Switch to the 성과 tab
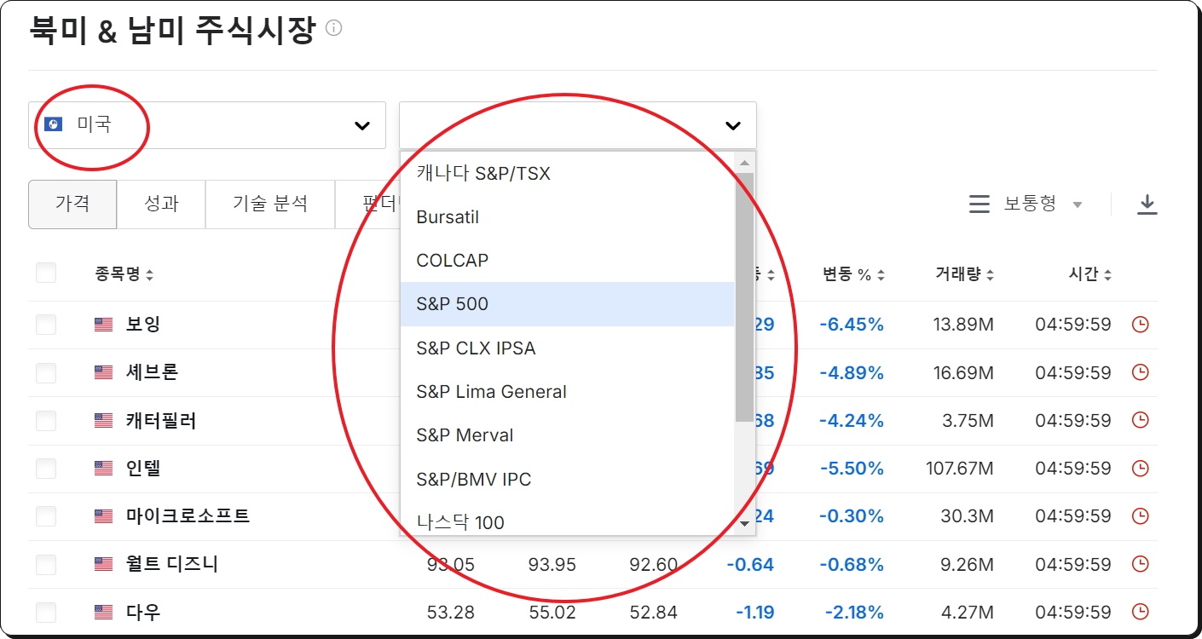This screenshot has height=639, width=1202. tap(161, 204)
